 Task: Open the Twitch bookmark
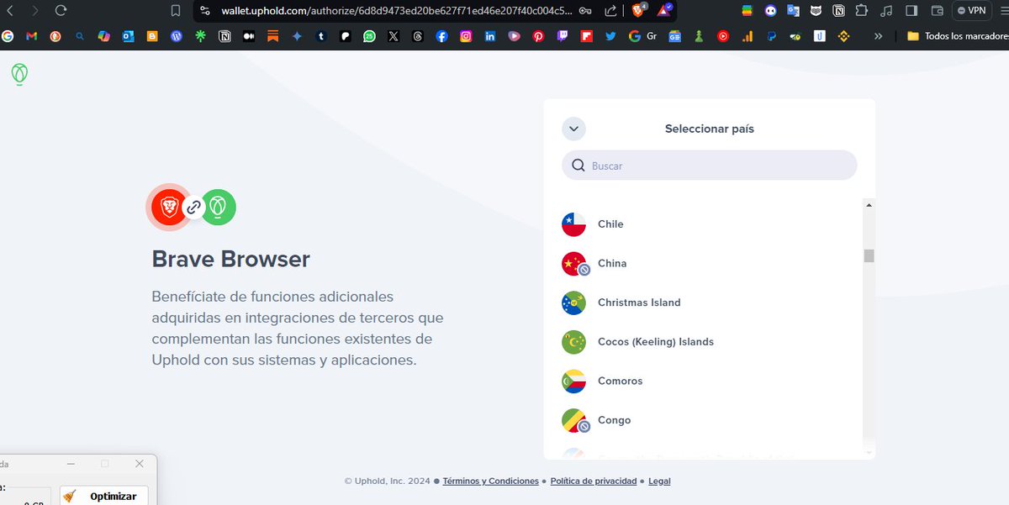563,37
